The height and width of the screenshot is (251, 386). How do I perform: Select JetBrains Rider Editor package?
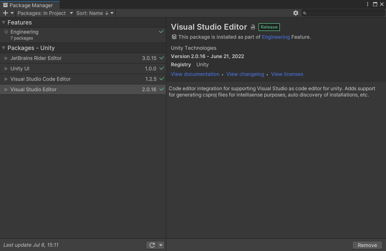click(83, 58)
